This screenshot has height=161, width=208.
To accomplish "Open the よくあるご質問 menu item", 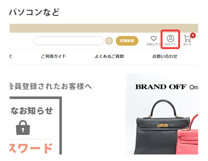I will (109, 56).
